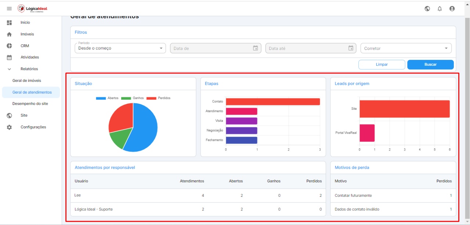Click the Atividades calendar icon
Screen dimensions: 470x225
coord(10,57)
